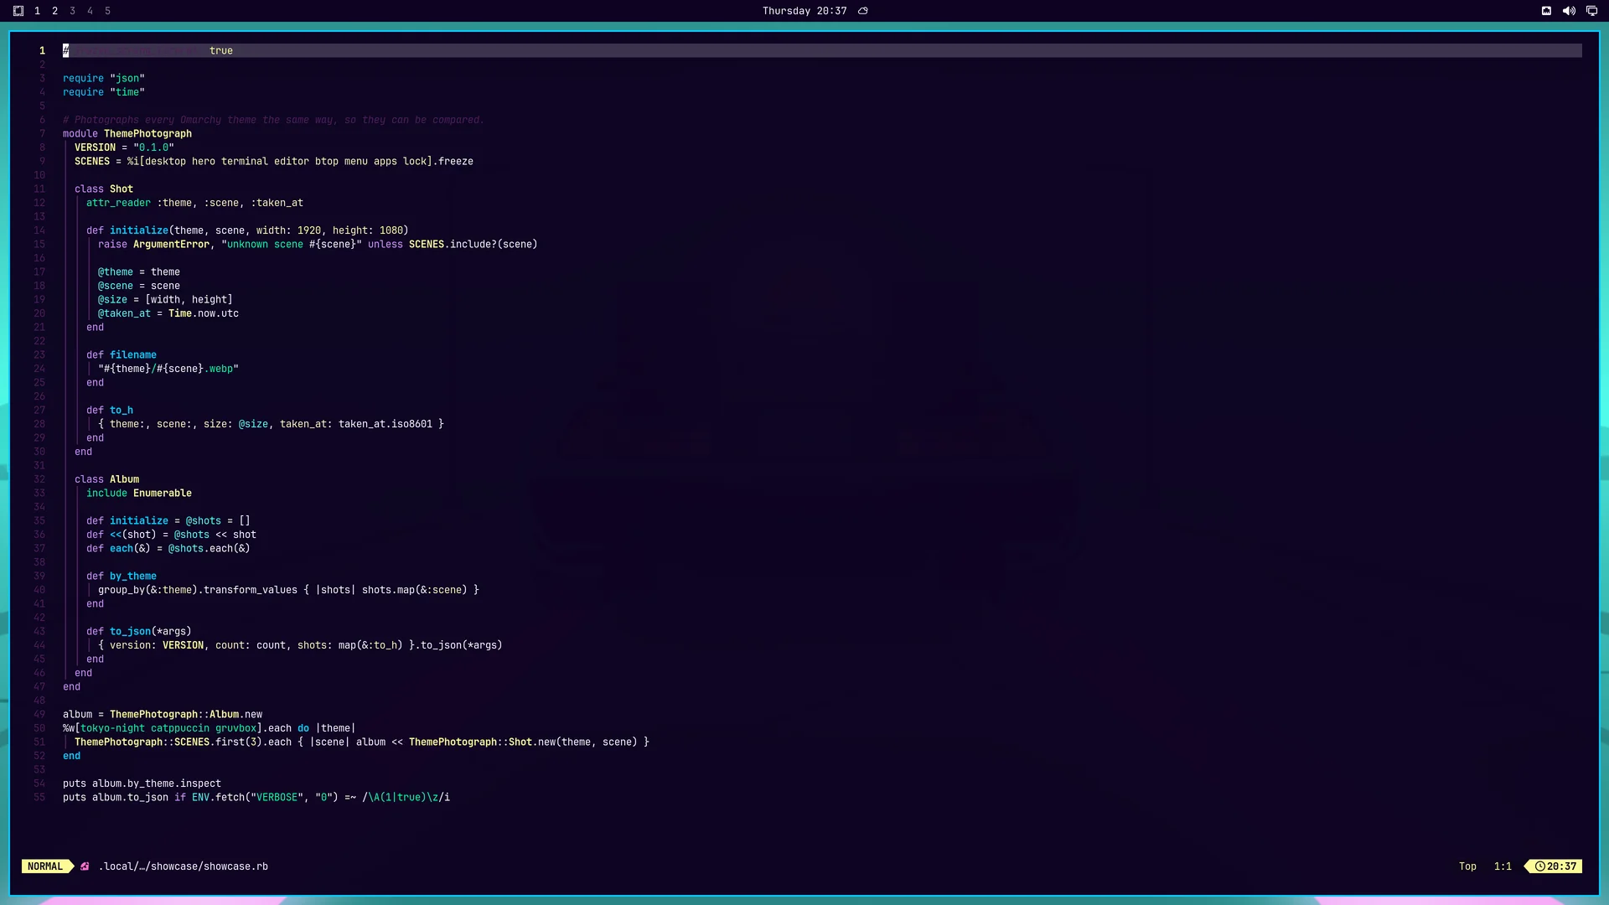Click the 1:1 cursor position indicator
Image resolution: width=1609 pixels, height=905 pixels.
[x=1503, y=866]
